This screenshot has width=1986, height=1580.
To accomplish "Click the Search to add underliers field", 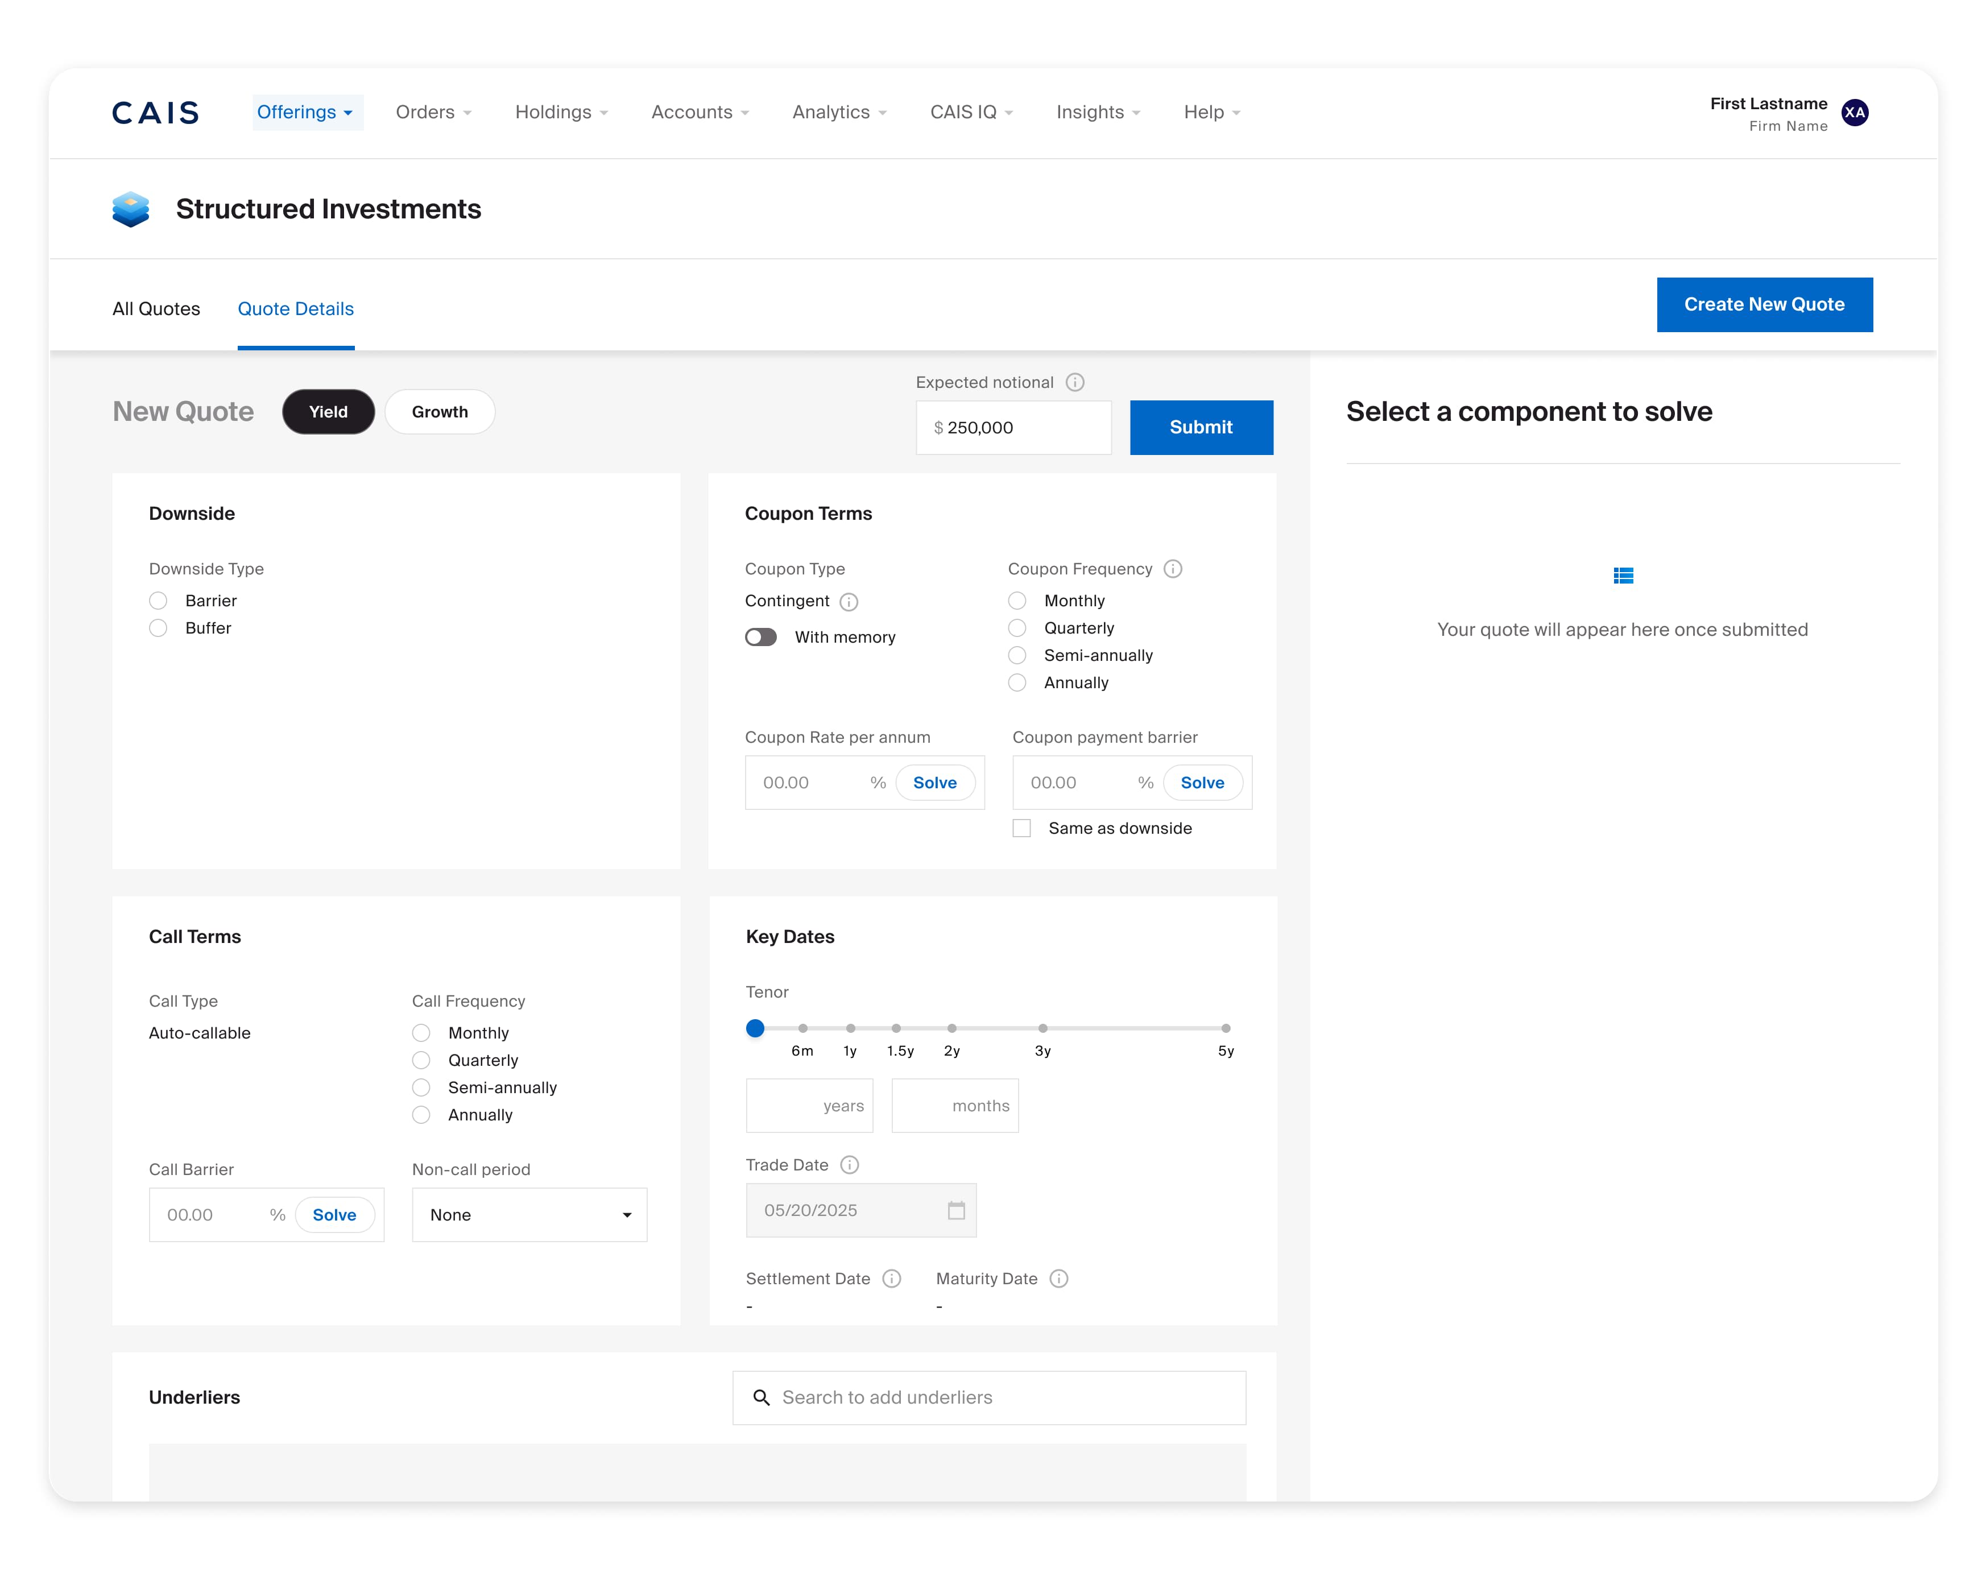I will click(x=988, y=1397).
